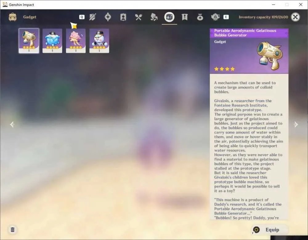Open the Weapons inventory tab
The height and width of the screenshot is (240, 308).
92,17
